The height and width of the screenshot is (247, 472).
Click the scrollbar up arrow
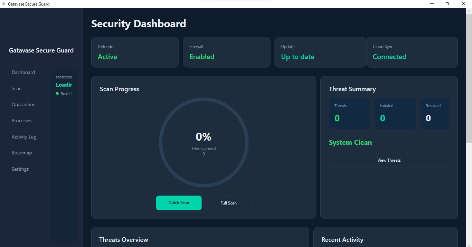[x=469, y=10]
